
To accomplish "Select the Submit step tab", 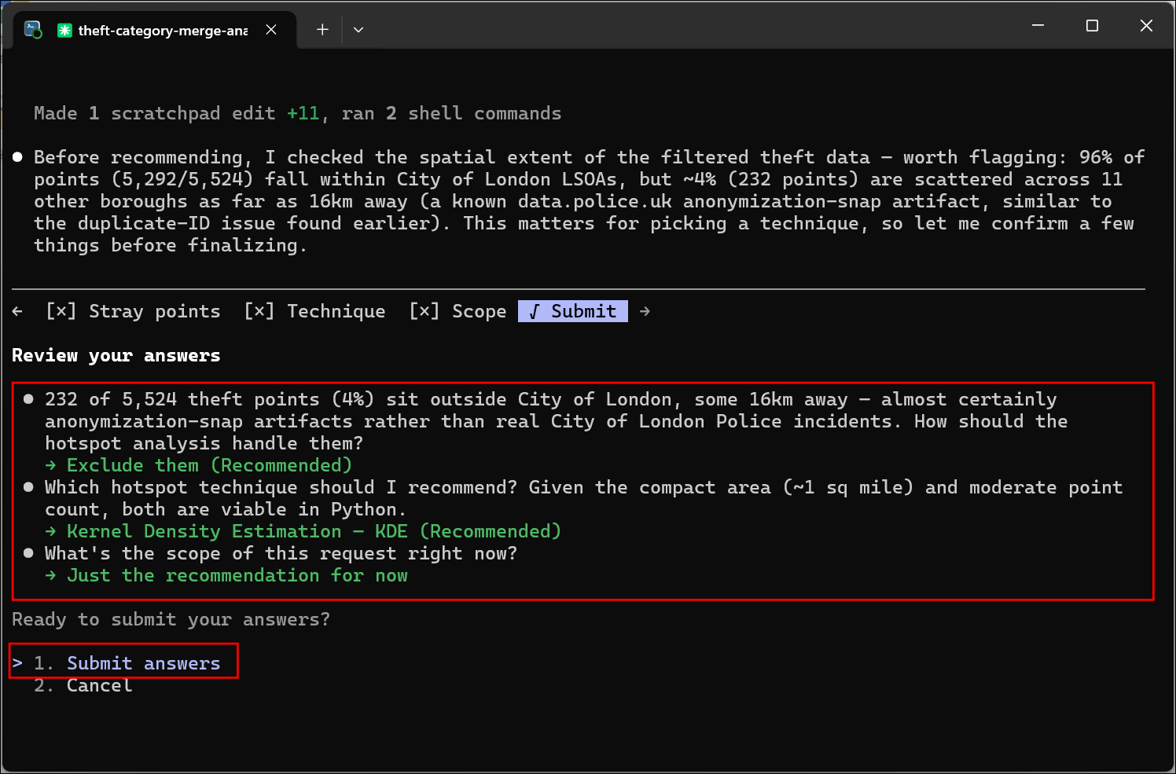I will tap(573, 311).
